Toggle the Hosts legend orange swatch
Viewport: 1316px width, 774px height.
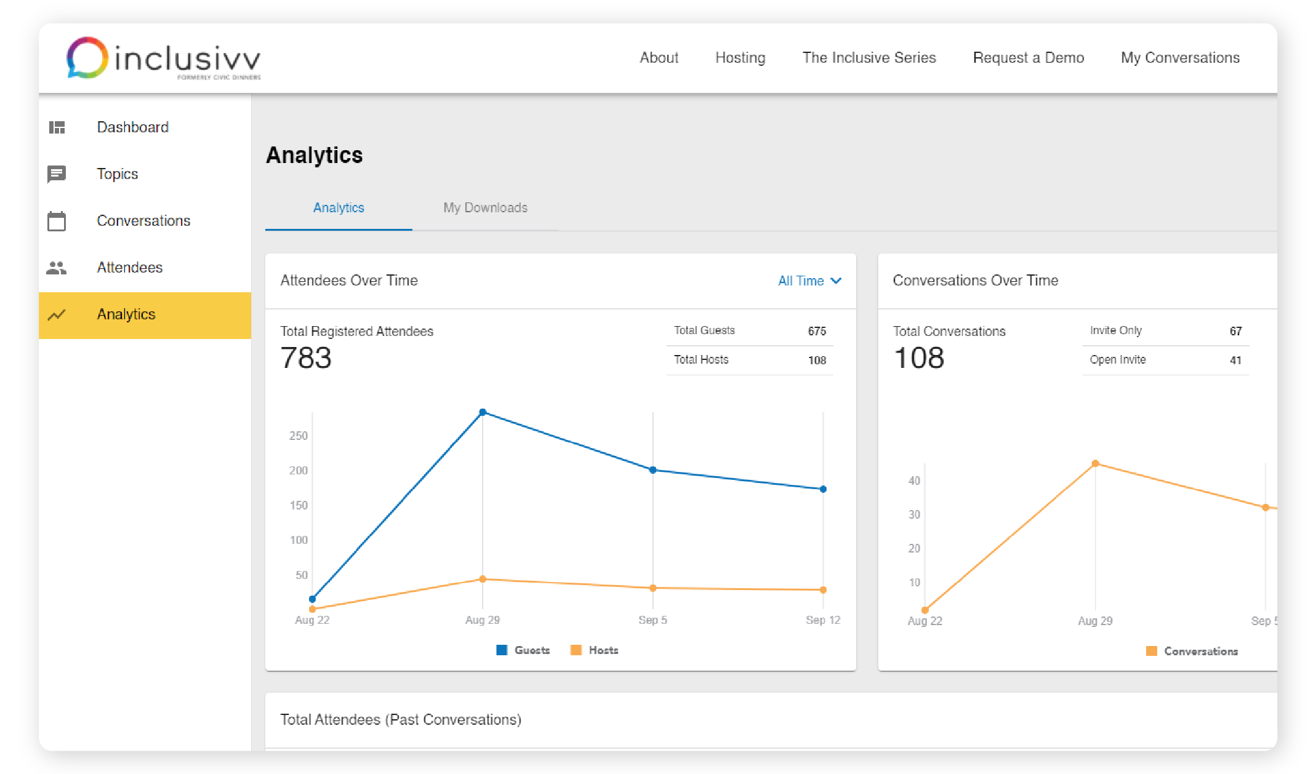click(x=576, y=650)
